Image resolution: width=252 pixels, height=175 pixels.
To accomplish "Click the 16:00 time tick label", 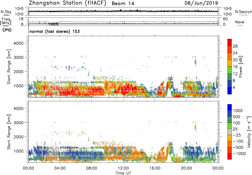I will pos(155,168).
